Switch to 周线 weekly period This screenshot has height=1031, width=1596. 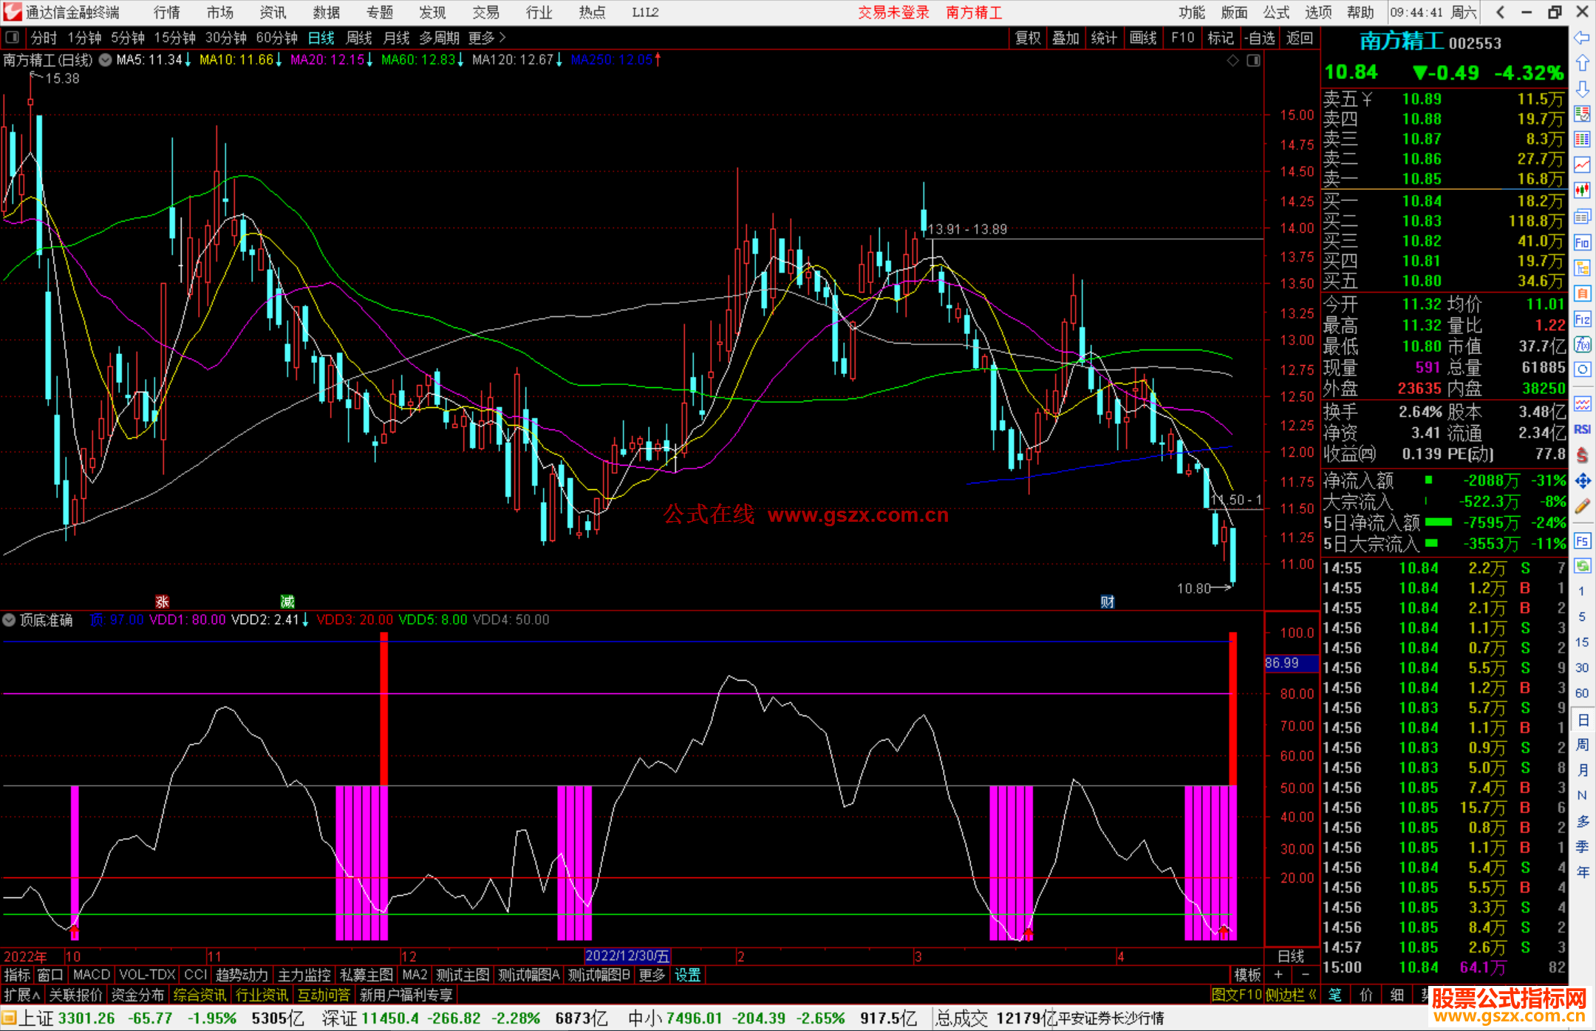tap(358, 38)
